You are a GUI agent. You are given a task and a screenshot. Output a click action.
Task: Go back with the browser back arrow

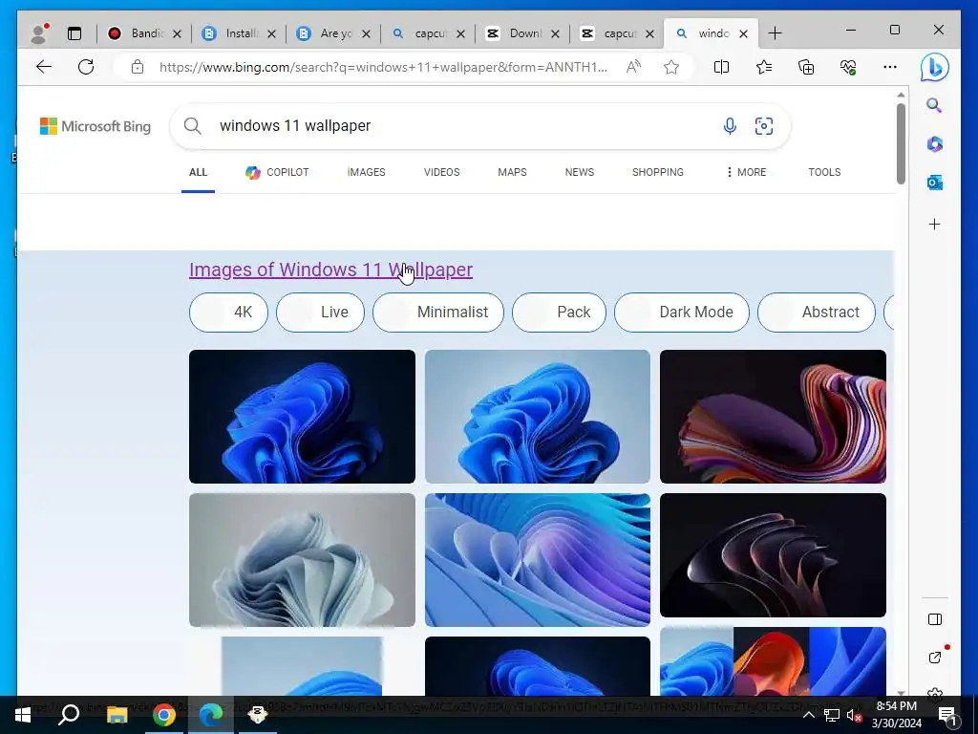click(x=44, y=67)
